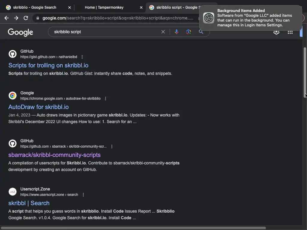Click GitHub favicon of the sbarrack result
Image resolution: width=307 pixels, height=230 pixels.
tap(13, 143)
